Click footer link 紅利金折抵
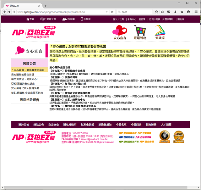The height and width of the screenshot is (190, 201). (x=87, y=125)
